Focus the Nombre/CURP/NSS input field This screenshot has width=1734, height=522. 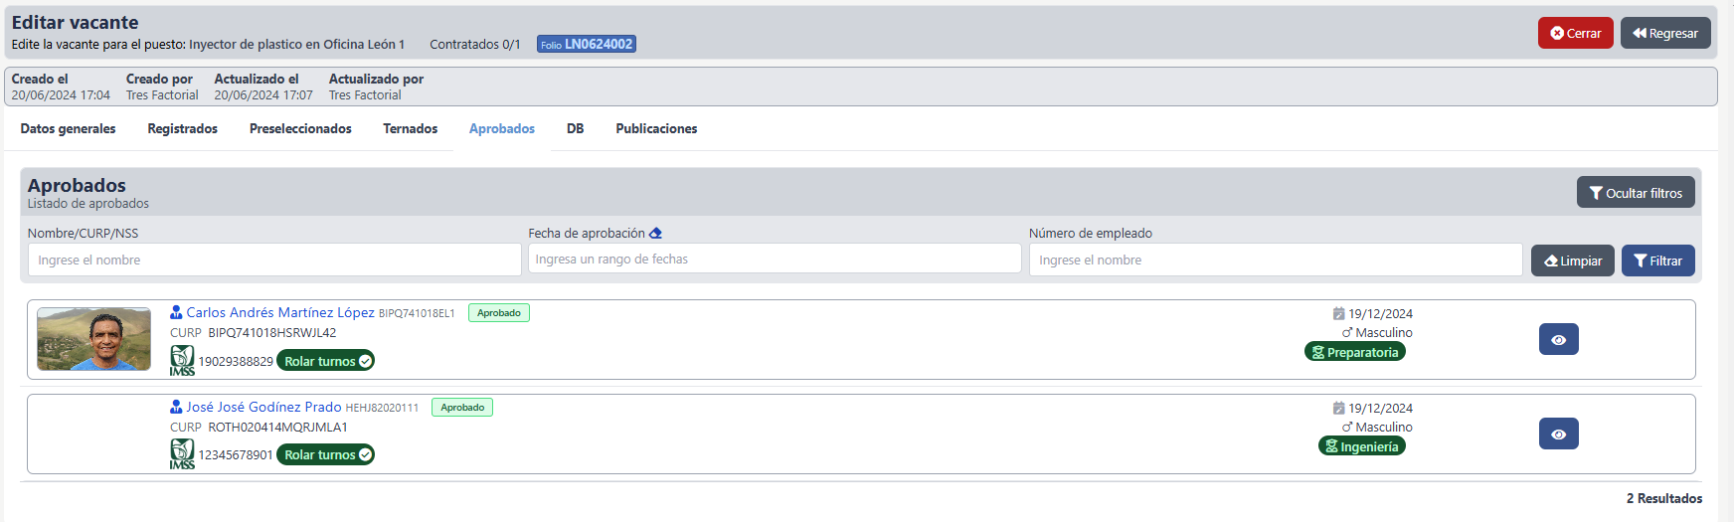[274, 260]
